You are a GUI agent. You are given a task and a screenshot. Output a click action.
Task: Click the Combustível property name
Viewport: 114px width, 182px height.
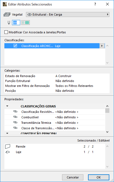point(30,117)
